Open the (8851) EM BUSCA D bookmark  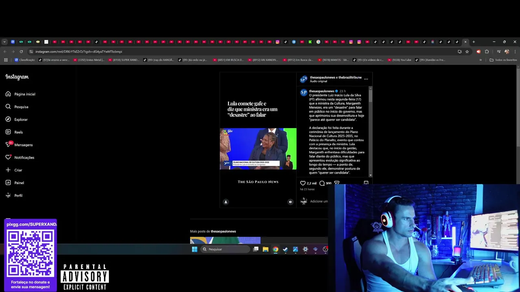tap(229, 60)
